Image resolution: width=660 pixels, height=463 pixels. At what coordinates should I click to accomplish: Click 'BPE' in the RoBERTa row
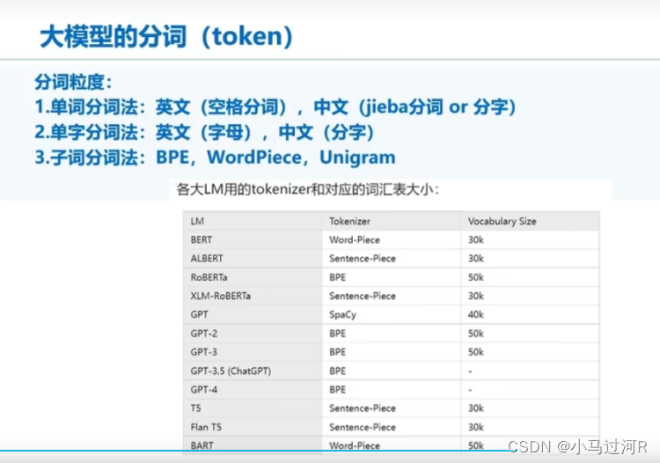click(338, 277)
